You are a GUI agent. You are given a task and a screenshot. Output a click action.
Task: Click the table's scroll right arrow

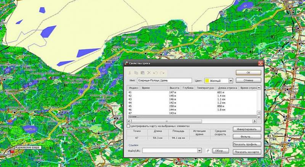(255, 121)
